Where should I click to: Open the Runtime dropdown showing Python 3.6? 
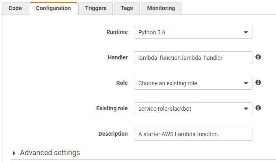[193, 32]
